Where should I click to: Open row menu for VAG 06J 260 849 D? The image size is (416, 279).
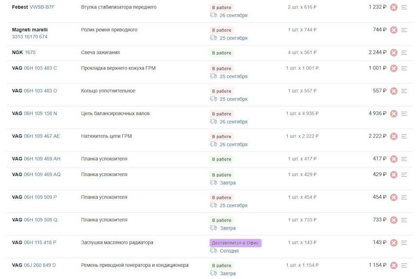pos(404,266)
